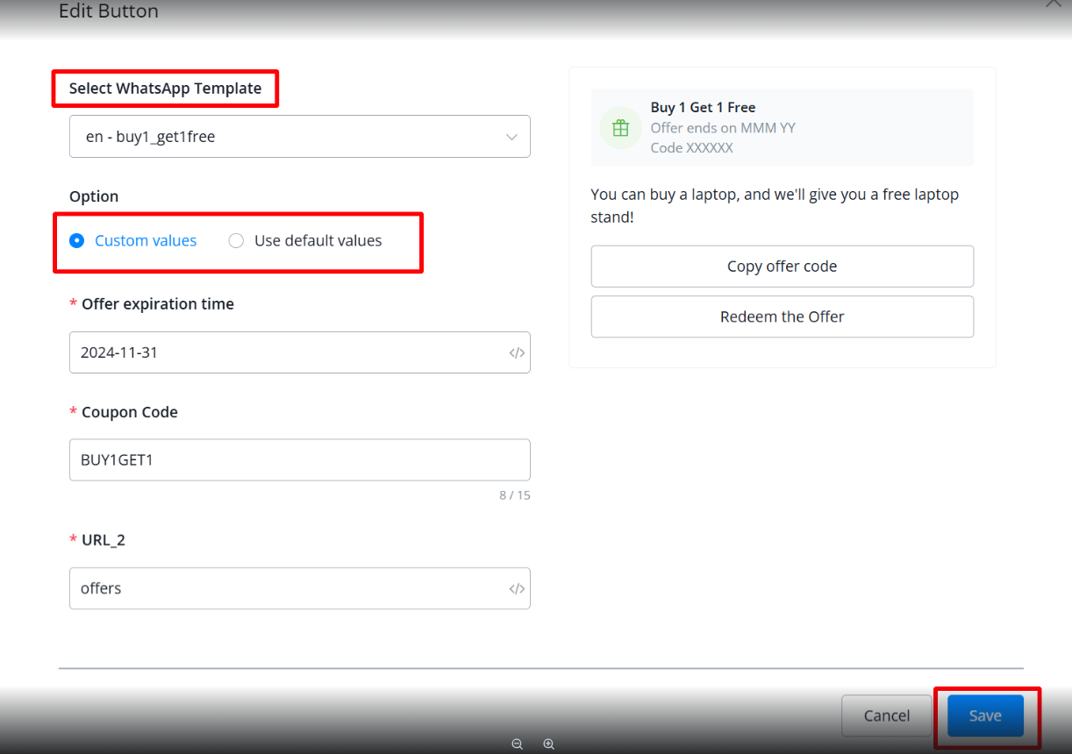Zoom in using the plus magnifier icon

tap(548, 744)
